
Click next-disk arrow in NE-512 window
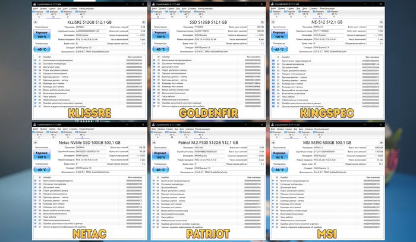point(381,22)
